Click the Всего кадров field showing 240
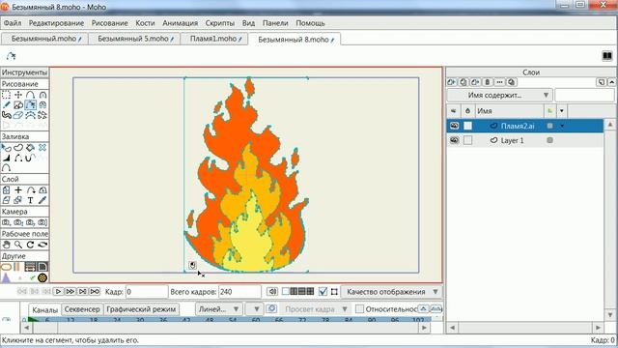618x348 pixels. tap(239, 292)
